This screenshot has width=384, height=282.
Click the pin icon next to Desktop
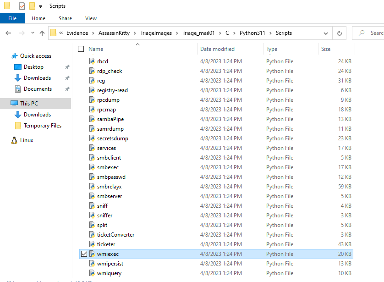click(x=67, y=67)
